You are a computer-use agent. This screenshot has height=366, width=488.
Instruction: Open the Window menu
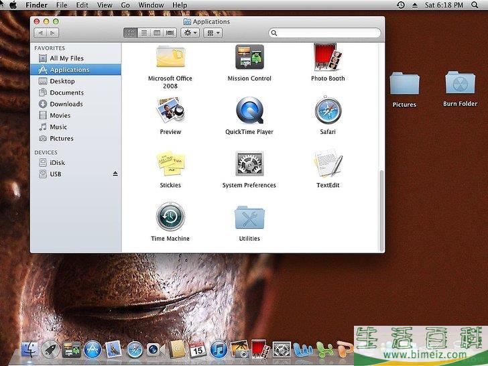tap(151, 5)
